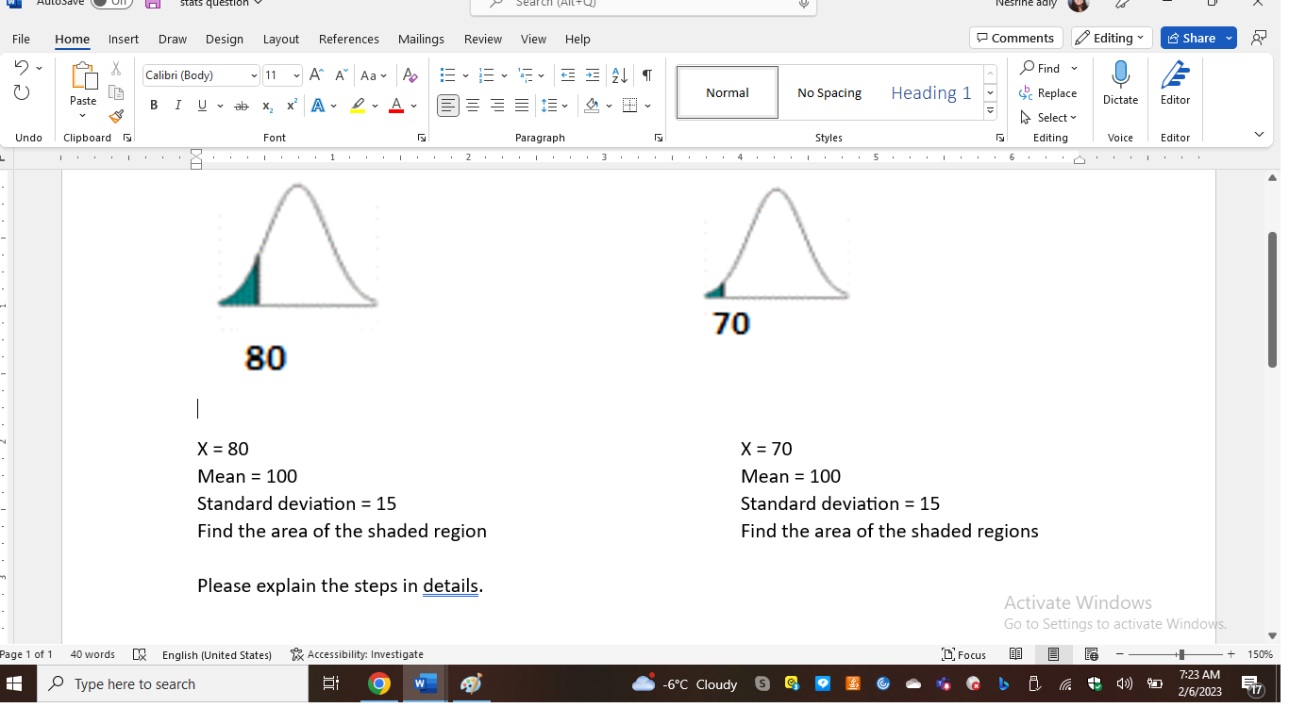This screenshot has width=1289, height=724.
Task: Apply Bold formatting
Action: (154, 106)
